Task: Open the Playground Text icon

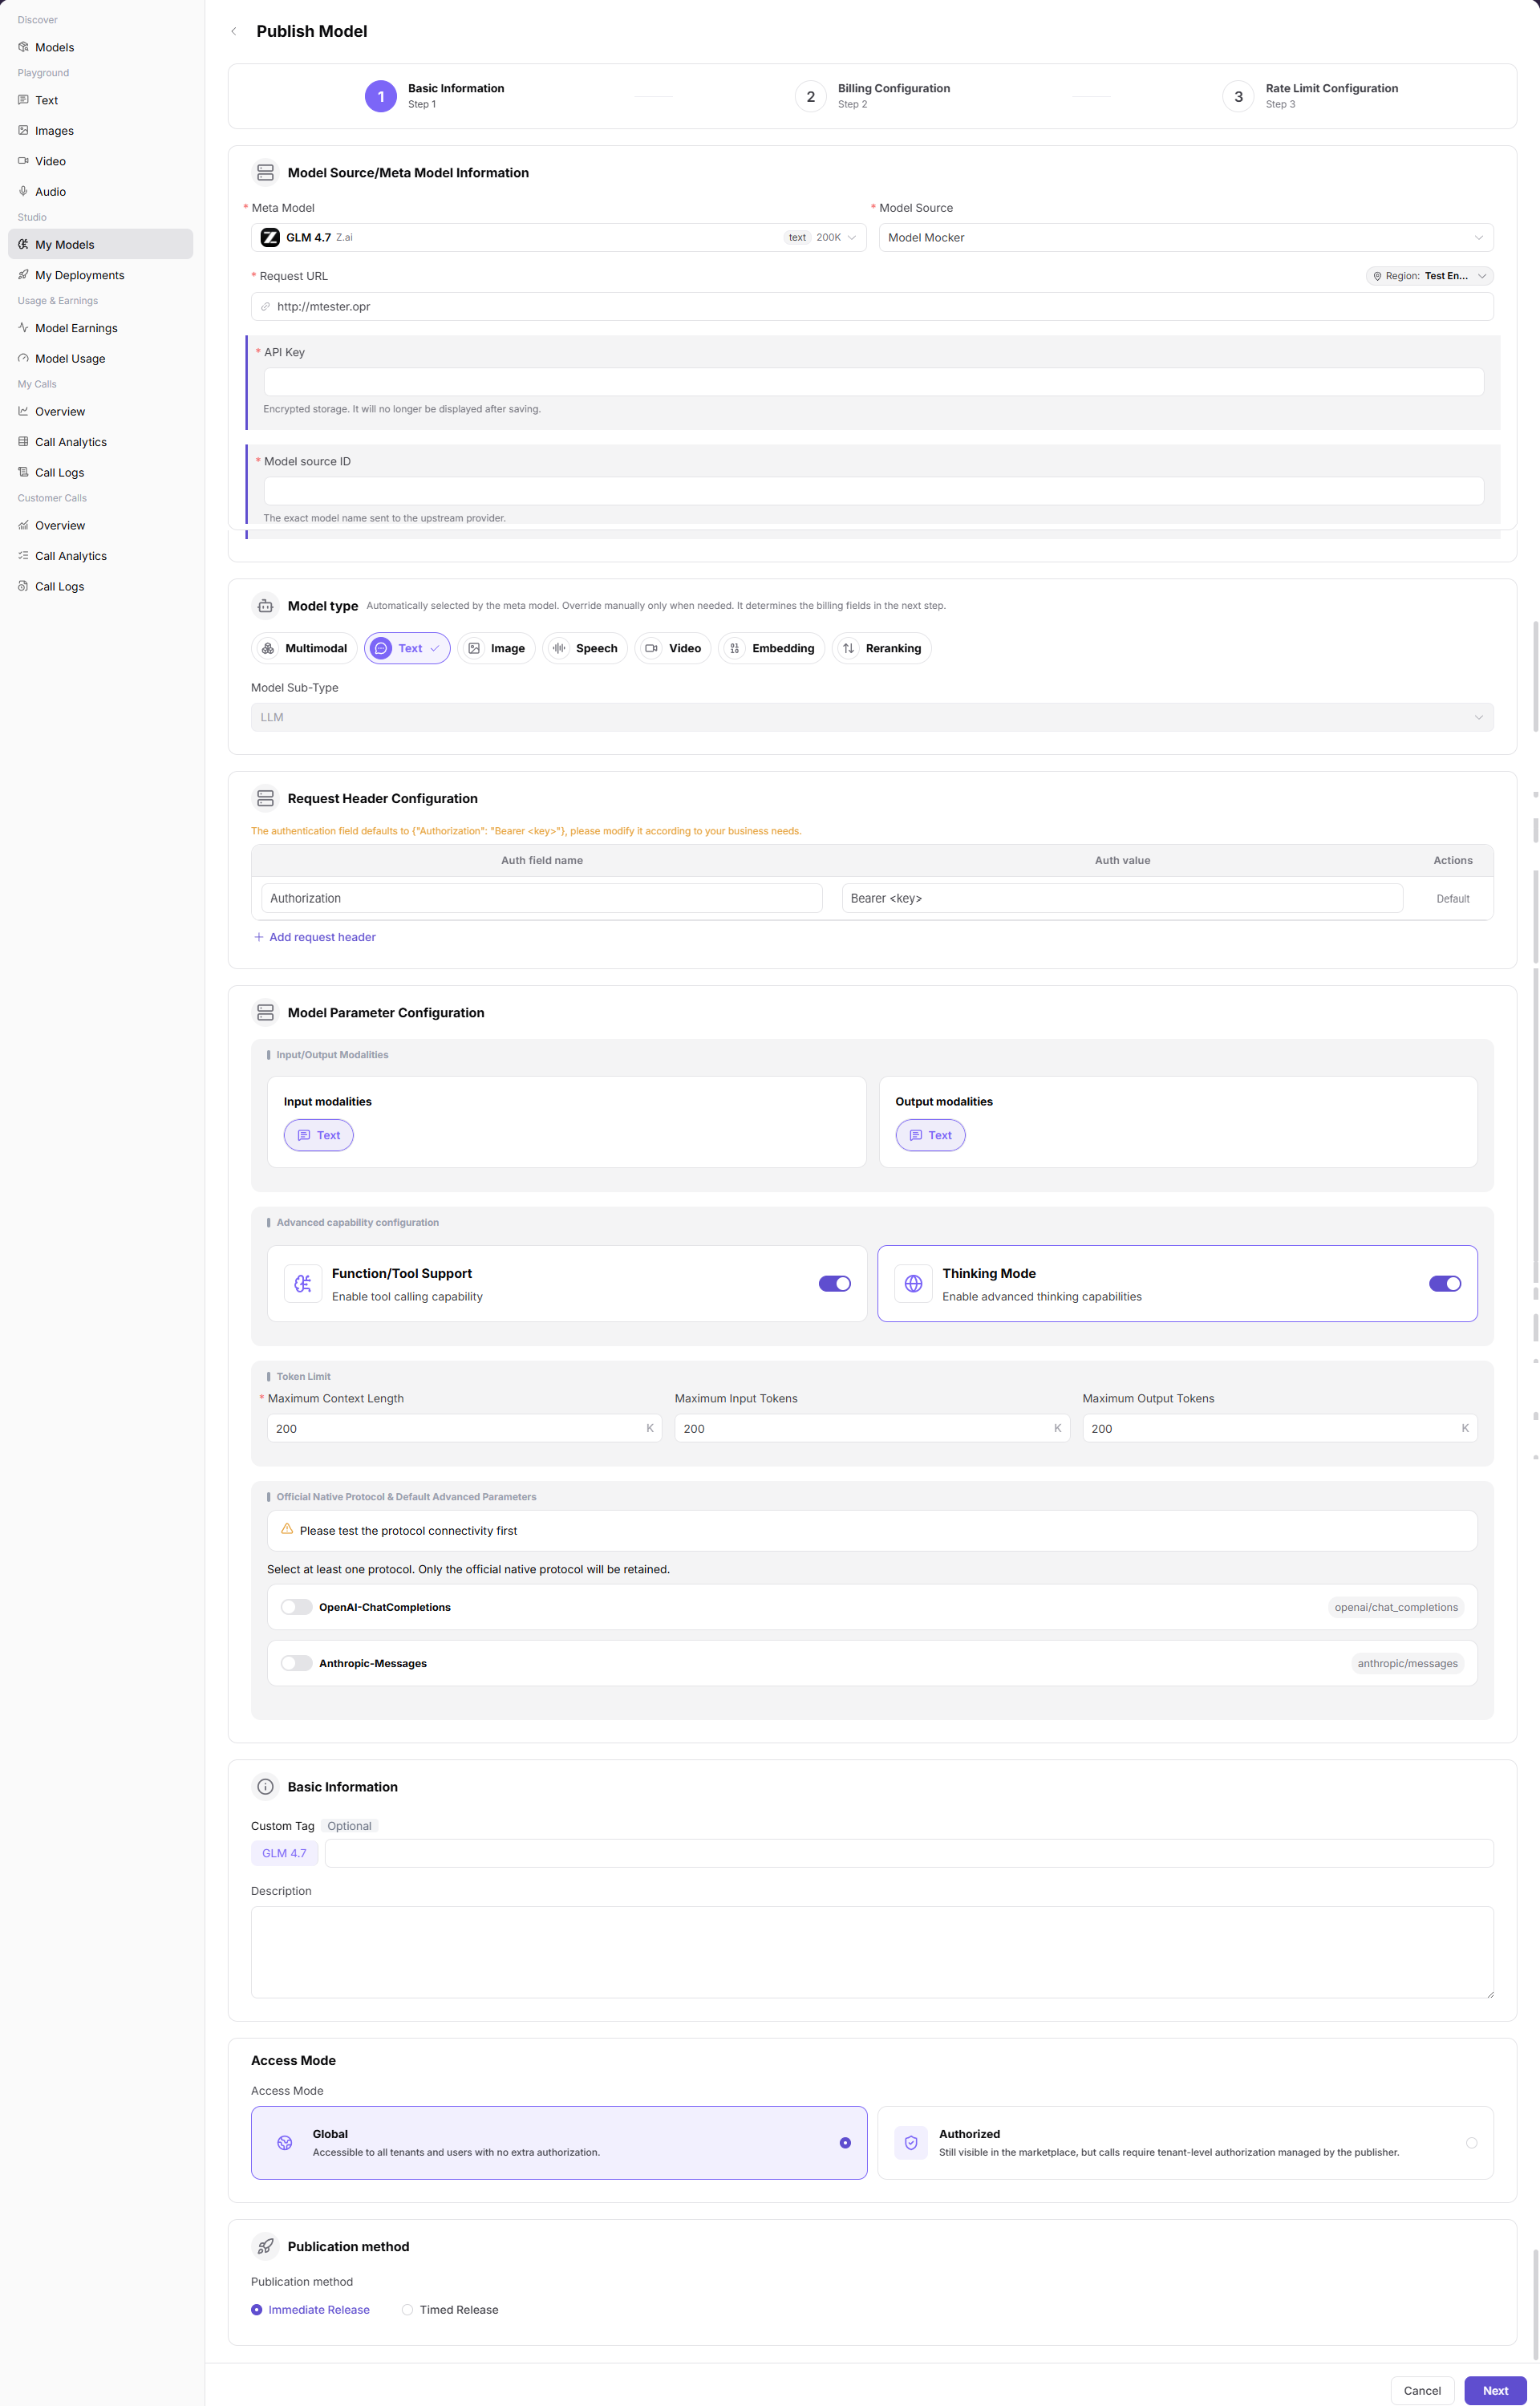Action: pyautogui.click(x=23, y=100)
